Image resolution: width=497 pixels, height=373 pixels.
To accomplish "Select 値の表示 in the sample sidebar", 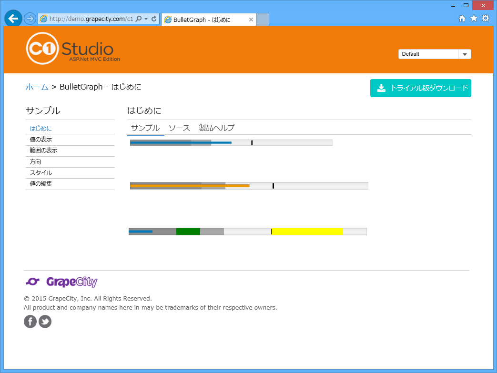I will 41,139.
